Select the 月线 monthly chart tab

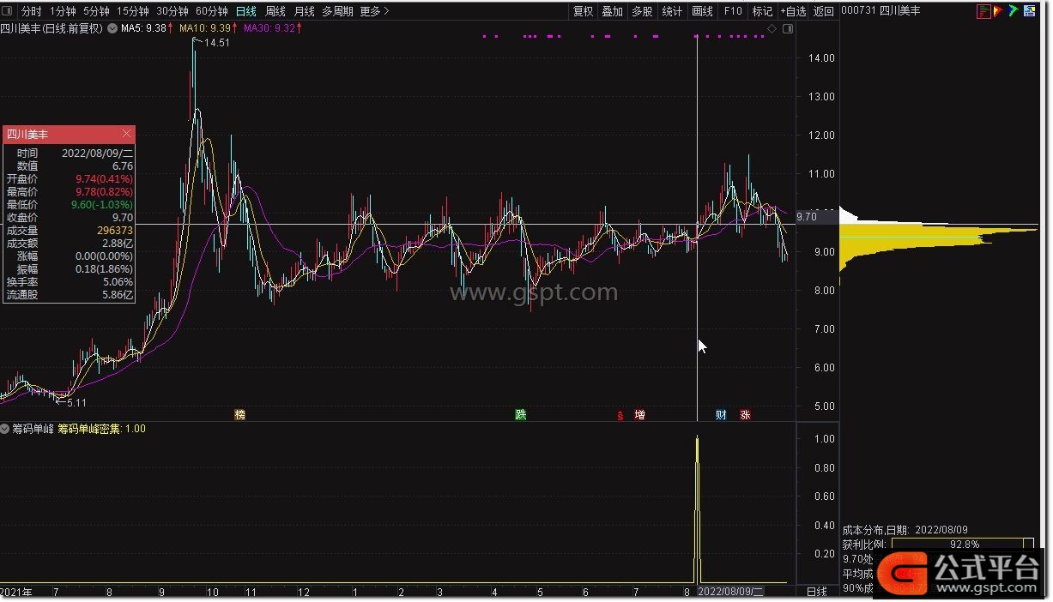tap(305, 11)
